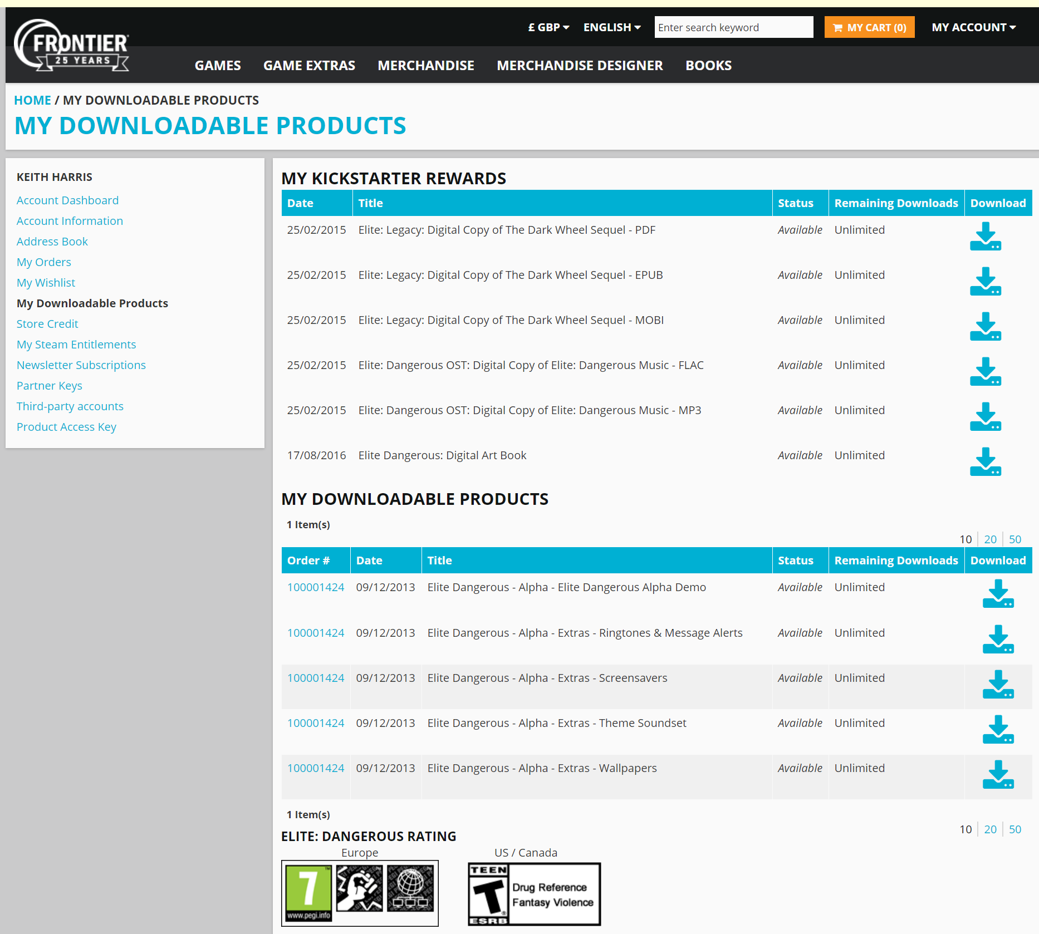Open Newsletter Subscriptions link
The image size is (1039, 934).
[x=81, y=365]
